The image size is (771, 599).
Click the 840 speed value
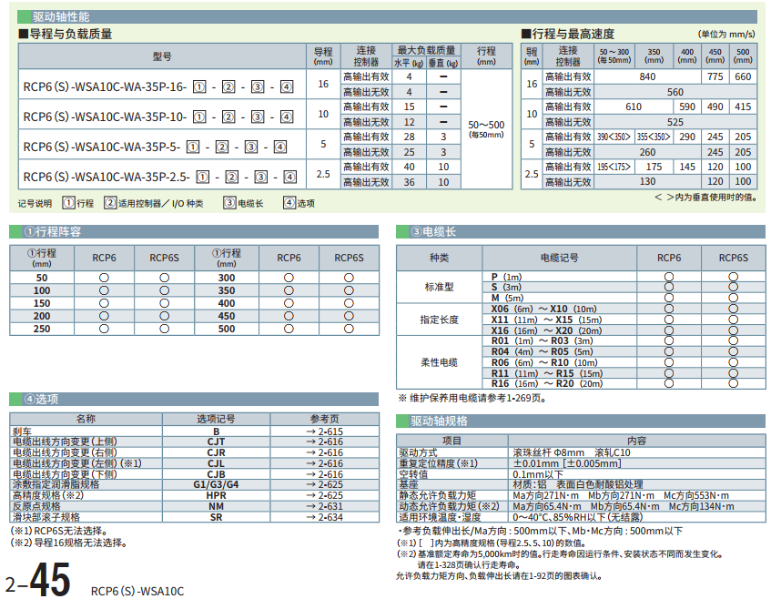click(647, 76)
